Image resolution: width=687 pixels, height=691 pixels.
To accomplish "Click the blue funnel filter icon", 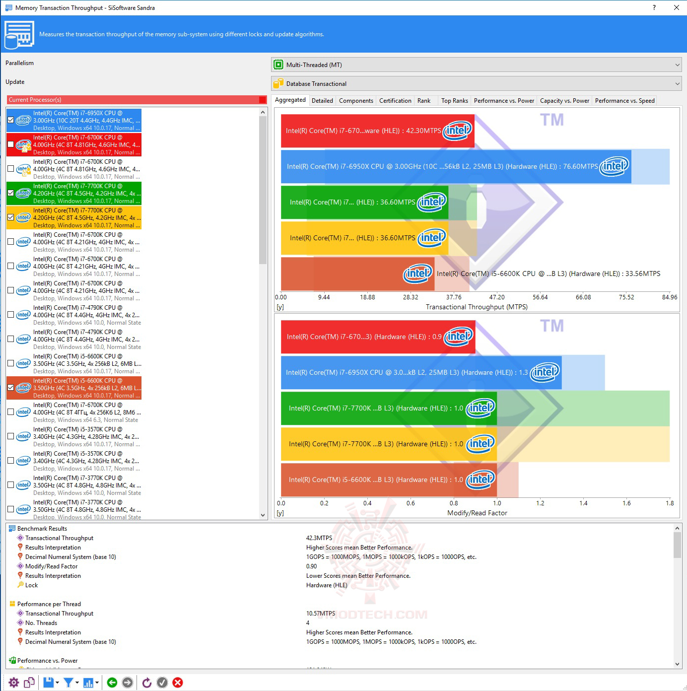I will pyautogui.click(x=69, y=683).
